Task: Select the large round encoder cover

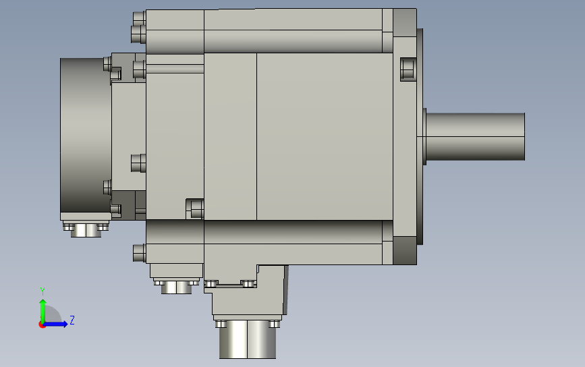Action: 86,135
